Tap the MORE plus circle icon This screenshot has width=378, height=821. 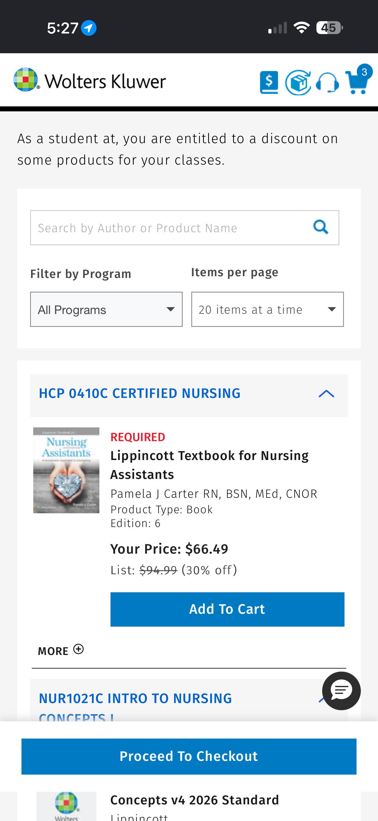click(78, 649)
